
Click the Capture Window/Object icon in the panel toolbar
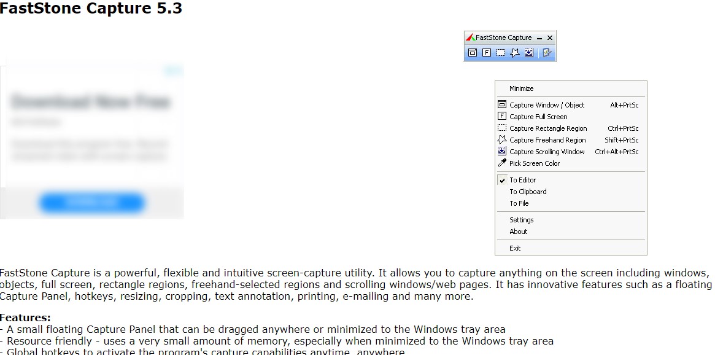(473, 53)
